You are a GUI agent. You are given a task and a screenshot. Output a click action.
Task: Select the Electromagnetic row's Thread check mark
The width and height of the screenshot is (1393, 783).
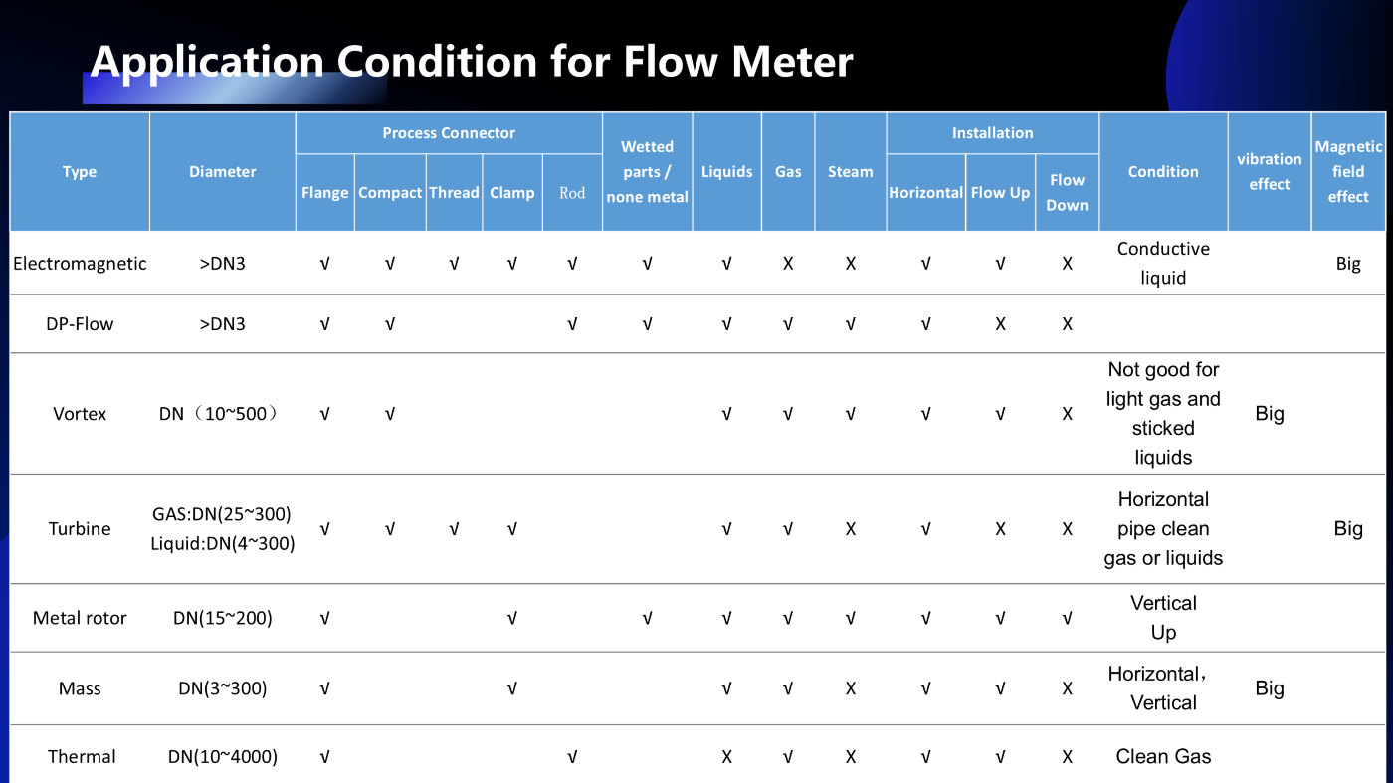click(454, 264)
